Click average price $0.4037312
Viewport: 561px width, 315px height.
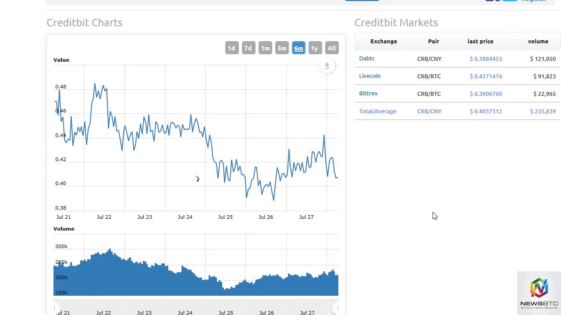pos(486,111)
